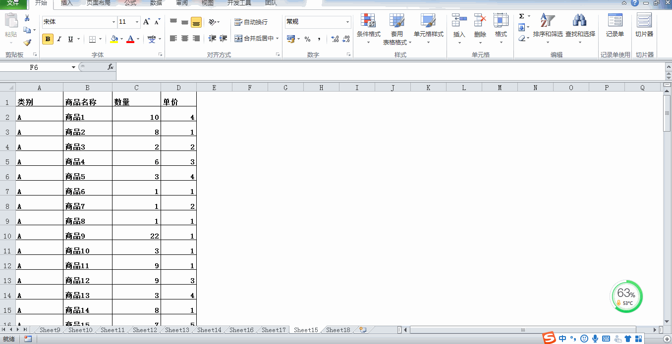Viewport: 672px width, 344px height.
Task: Toggle Italic formatting button
Action: pos(59,39)
